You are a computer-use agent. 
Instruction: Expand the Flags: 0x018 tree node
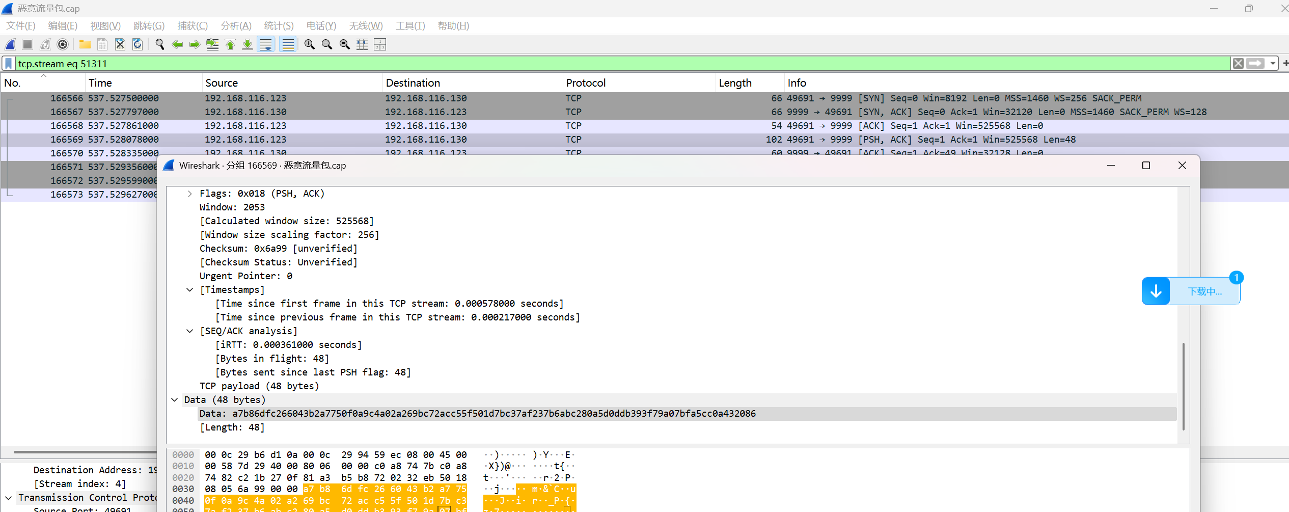(189, 194)
